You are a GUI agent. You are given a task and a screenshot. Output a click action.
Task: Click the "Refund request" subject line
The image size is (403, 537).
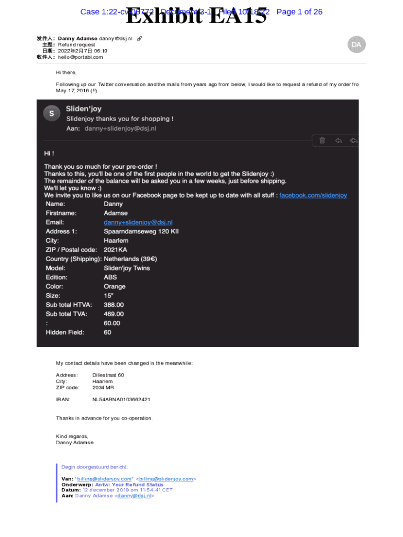pos(76,45)
